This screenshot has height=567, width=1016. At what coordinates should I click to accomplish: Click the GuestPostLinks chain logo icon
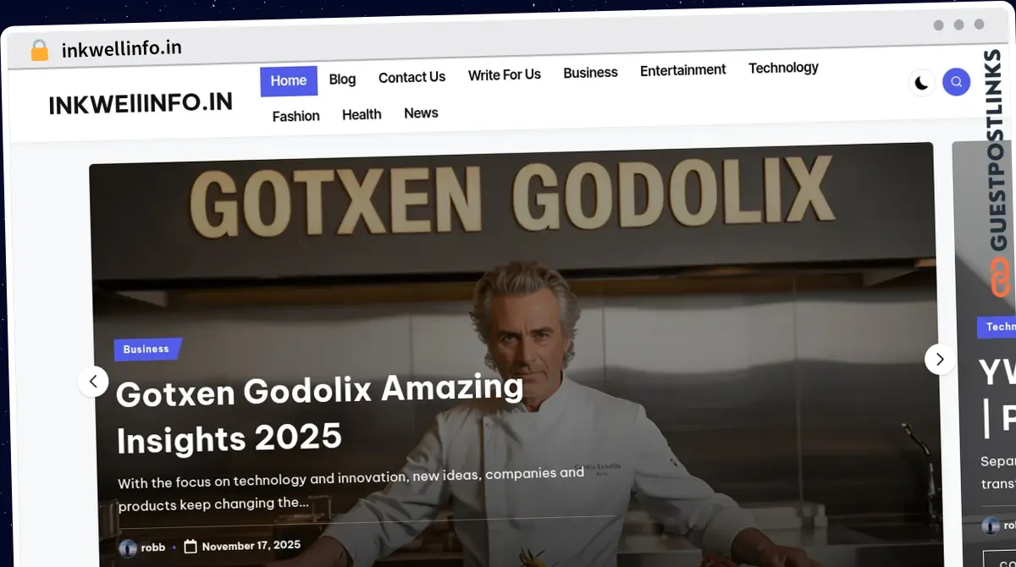[1001, 276]
